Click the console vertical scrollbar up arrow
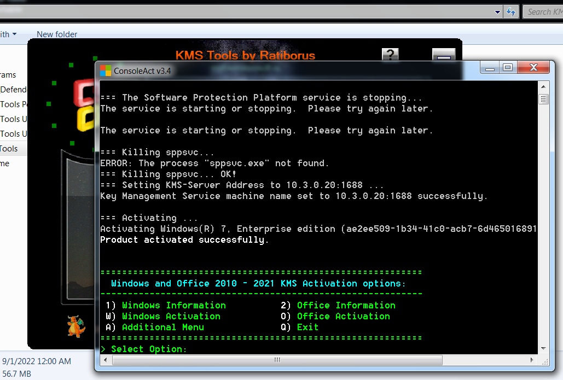Screen dimensions: 563x380 tap(543, 86)
